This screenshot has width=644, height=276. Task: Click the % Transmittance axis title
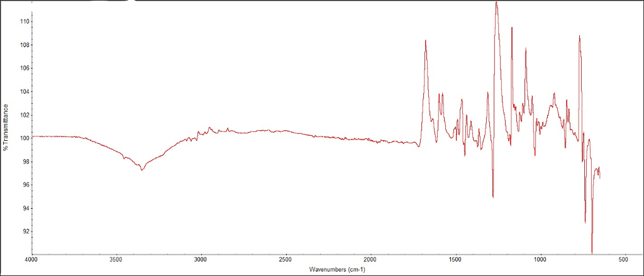(x=6, y=128)
